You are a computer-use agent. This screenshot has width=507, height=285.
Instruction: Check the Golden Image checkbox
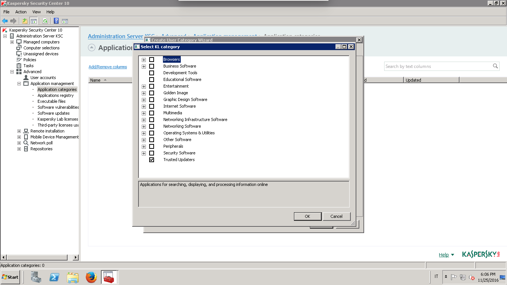tap(151, 93)
